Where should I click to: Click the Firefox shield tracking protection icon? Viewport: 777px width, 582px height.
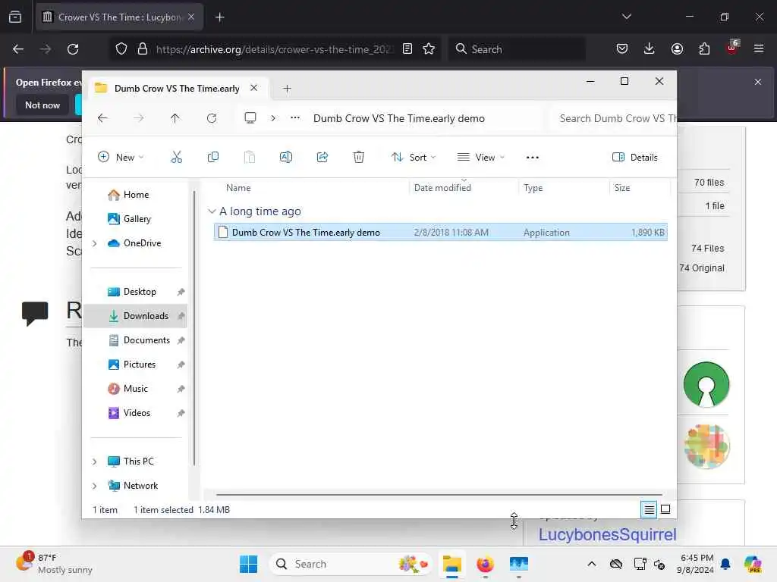121,49
